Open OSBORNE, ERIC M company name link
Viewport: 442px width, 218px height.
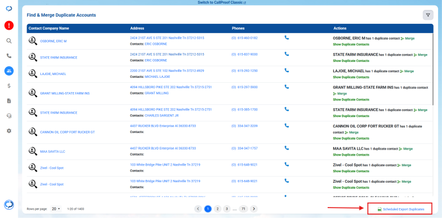pyautogui.click(x=53, y=41)
